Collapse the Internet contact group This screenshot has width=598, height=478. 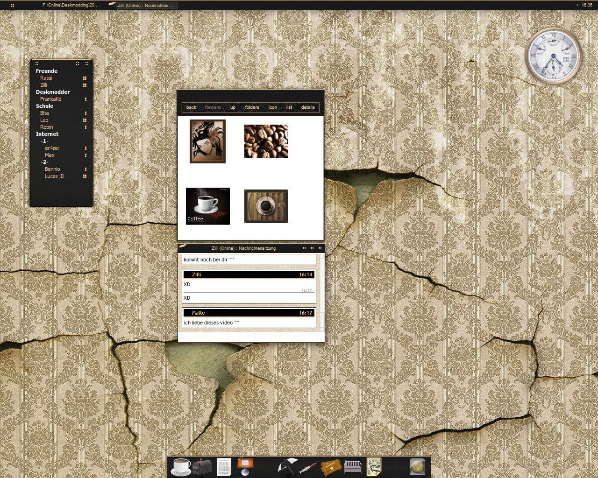(47, 134)
